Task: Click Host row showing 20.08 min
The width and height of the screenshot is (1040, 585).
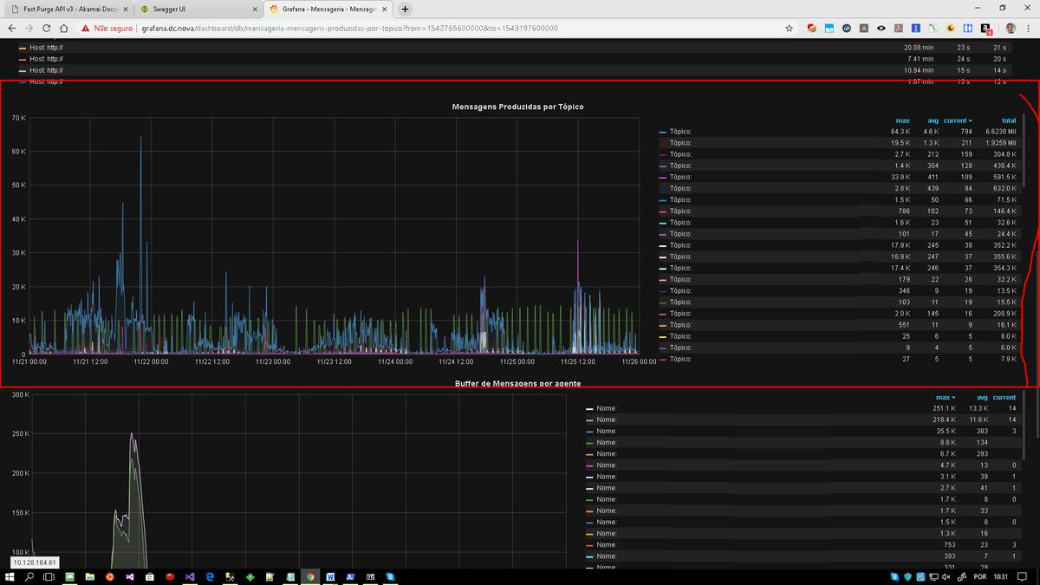Action: click(516, 48)
